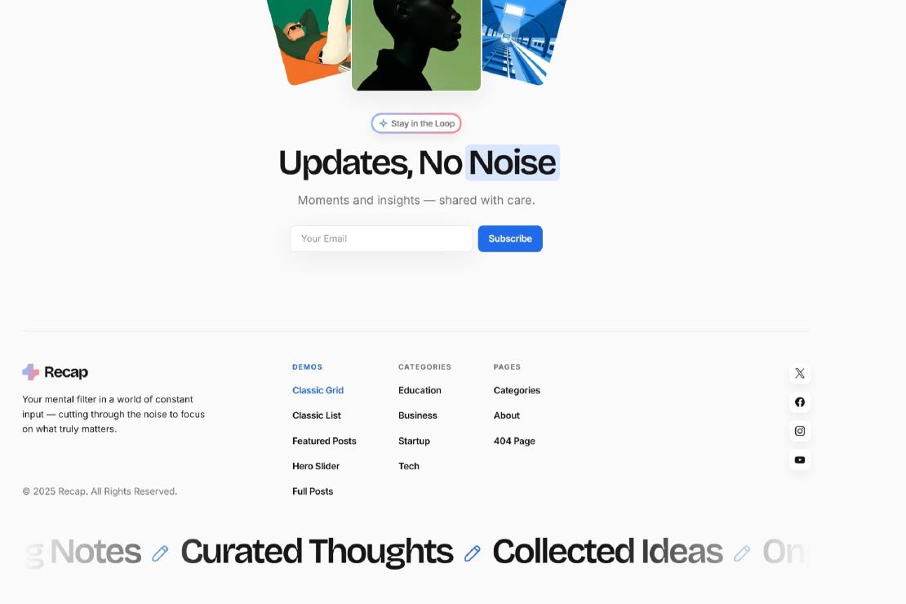Viewport: 906px width, 604px height.
Task: Click the pencil icon before Collected Ideas
Action: [x=472, y=553]
